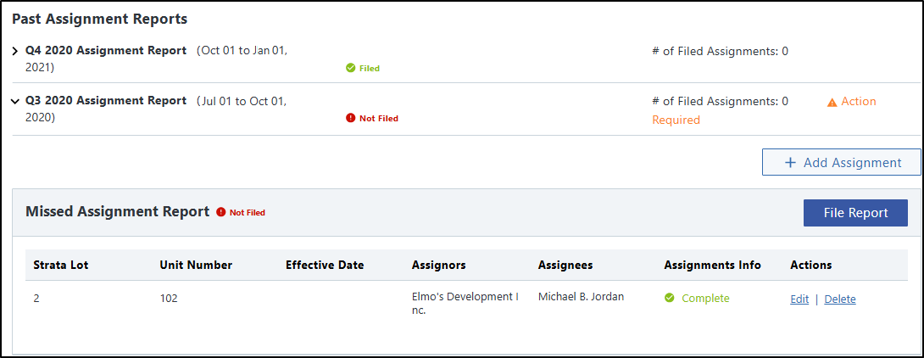
Task: Click the green Filed checkmark icon
Action: [350, 68]
